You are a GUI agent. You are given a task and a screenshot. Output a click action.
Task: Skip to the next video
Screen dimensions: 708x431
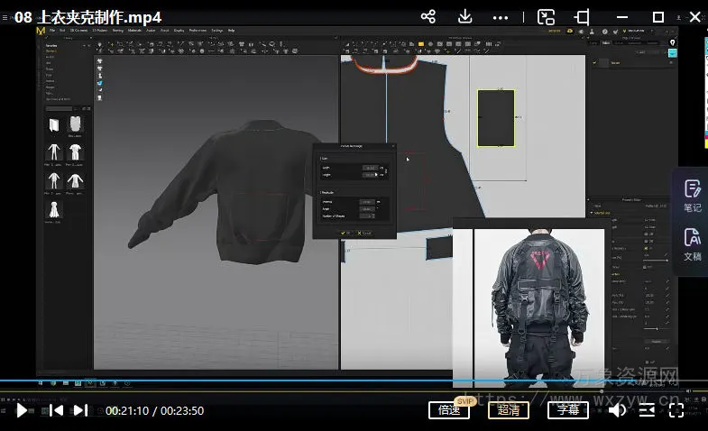coord(80,410)
